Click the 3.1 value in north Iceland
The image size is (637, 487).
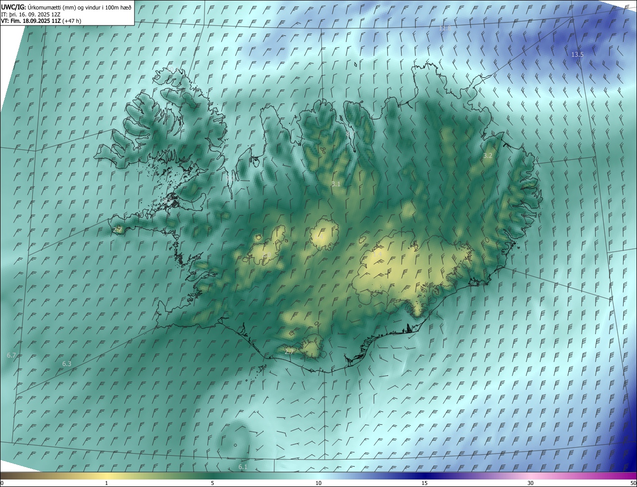pyautogui.click(x=336, y=184)
